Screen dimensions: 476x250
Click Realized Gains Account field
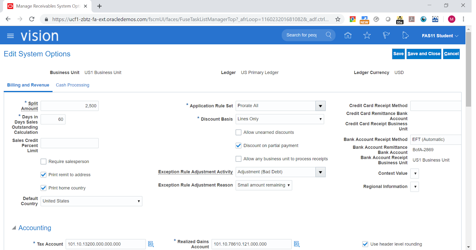coord(251,244)
